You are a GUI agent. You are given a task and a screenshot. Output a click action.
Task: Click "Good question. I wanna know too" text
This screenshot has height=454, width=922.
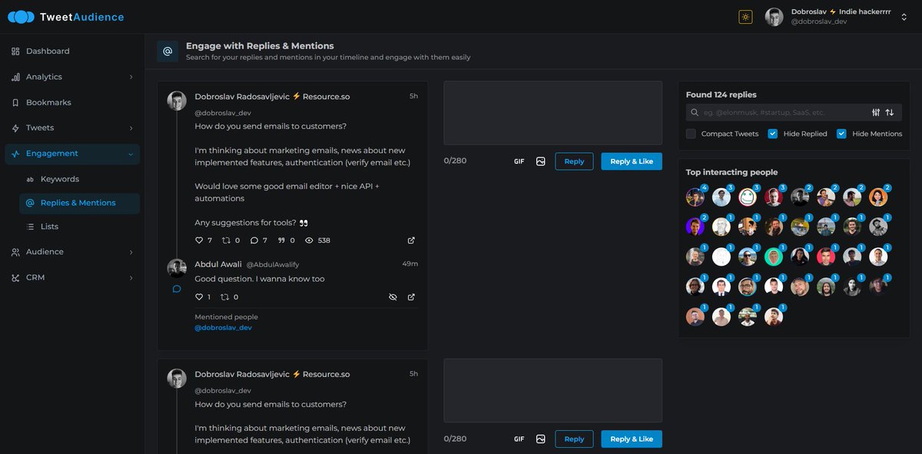(260, 279)
